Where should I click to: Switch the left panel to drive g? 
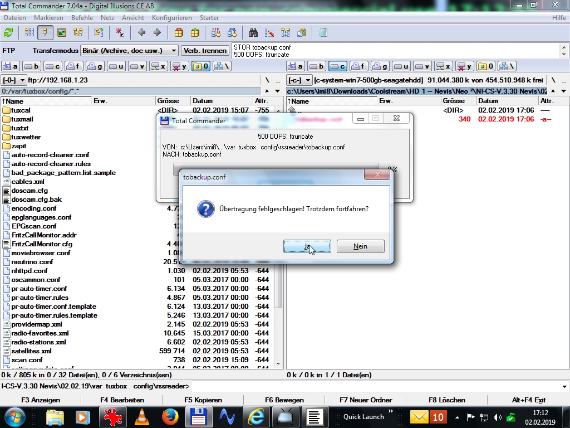pos(97,66)
